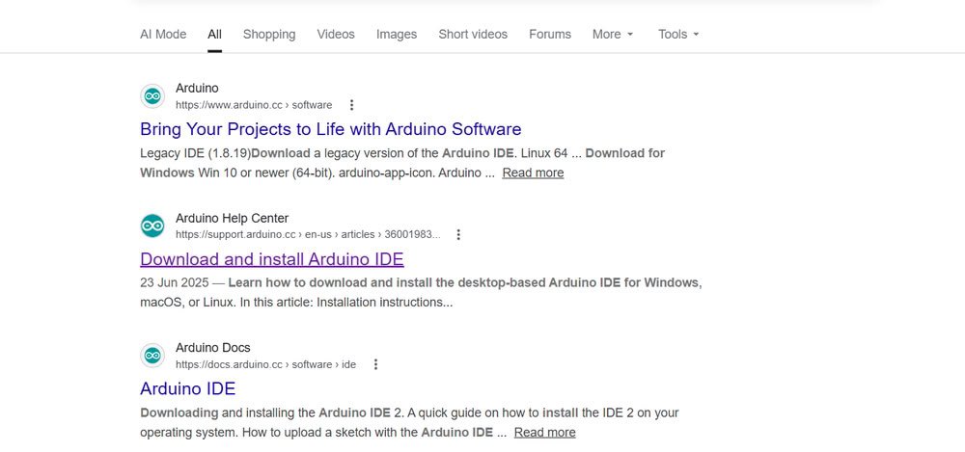Switch to the Short videos tab

click(x=473, y=35)
